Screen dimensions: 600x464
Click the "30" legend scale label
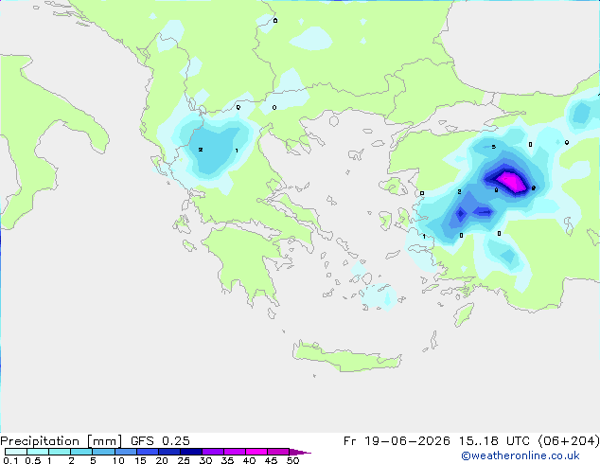click(x=205, y=460)
